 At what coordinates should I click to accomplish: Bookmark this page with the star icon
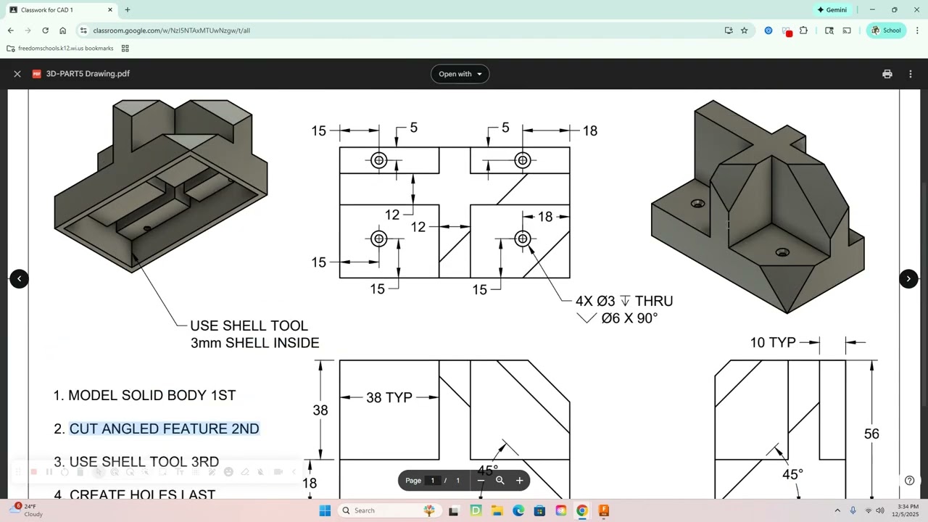[x=744, y=30]
